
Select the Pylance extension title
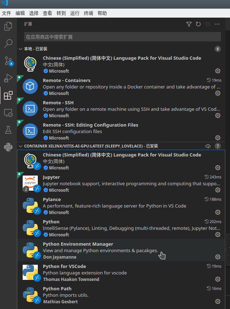pos(52,199)
